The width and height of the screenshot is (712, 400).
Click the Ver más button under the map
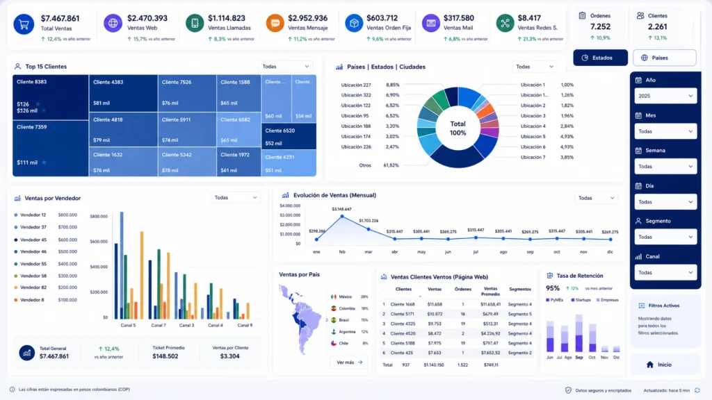(x=349, y=362)
